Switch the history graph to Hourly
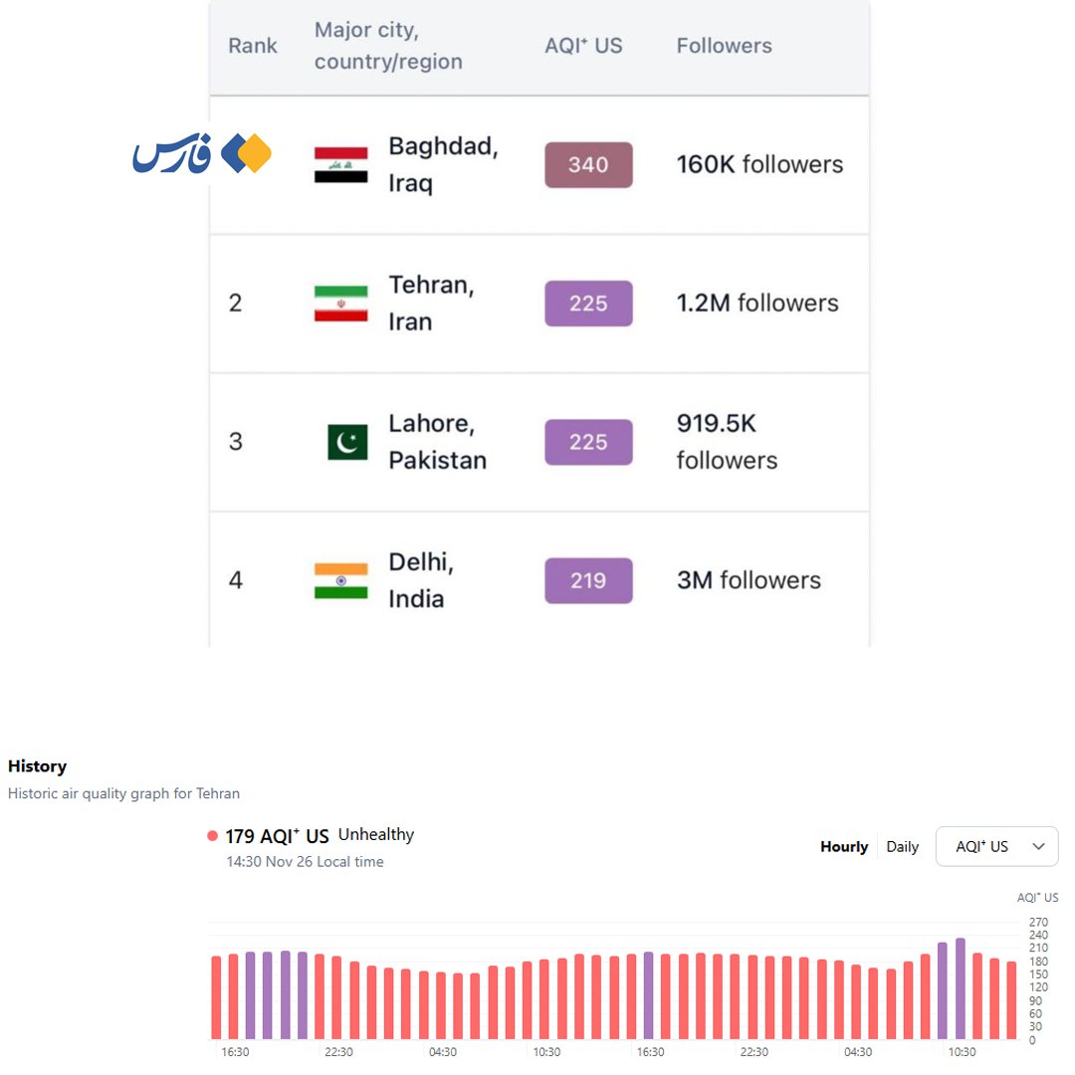 point(844,847)
